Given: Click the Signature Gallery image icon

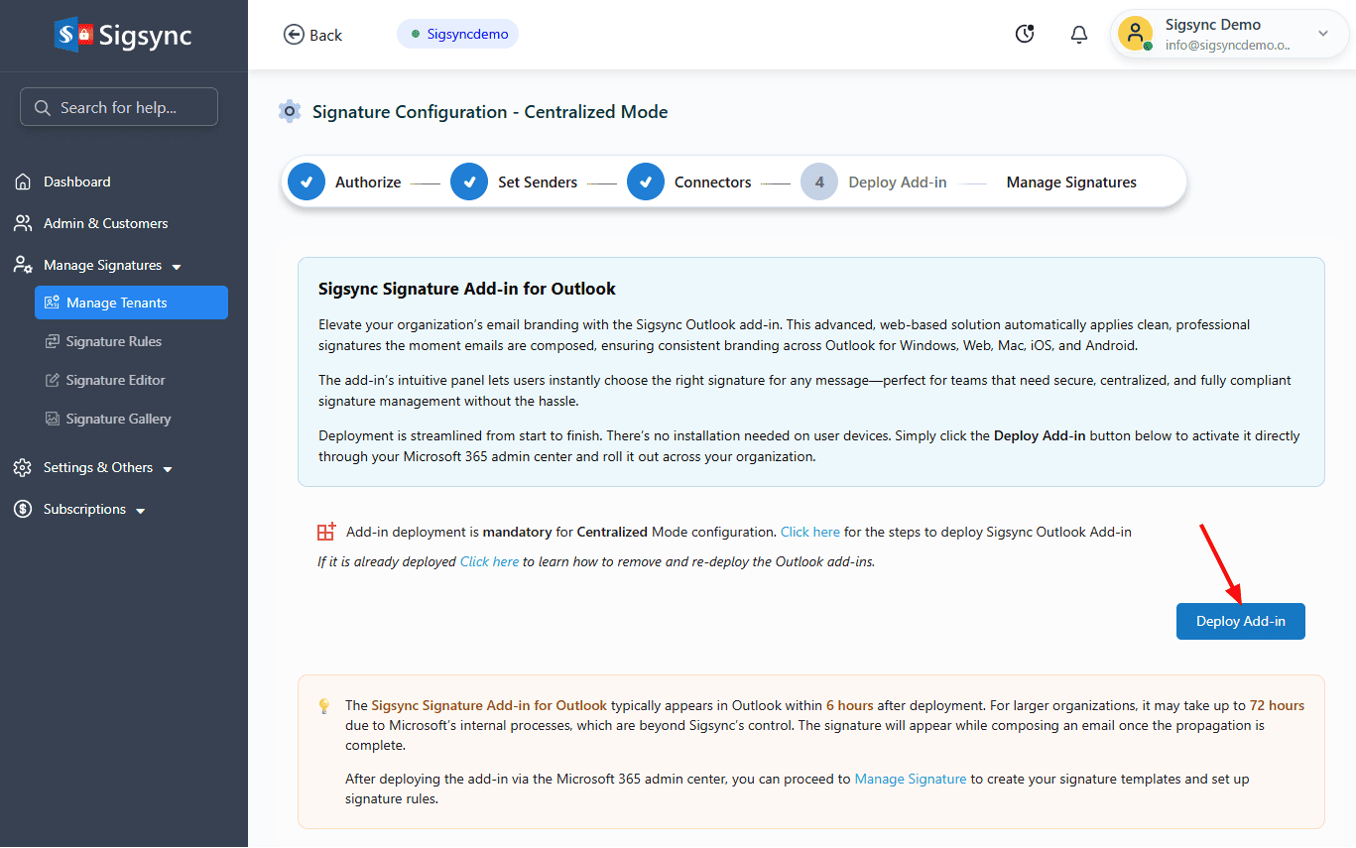Looking at the screenshot, I should 53,419.
